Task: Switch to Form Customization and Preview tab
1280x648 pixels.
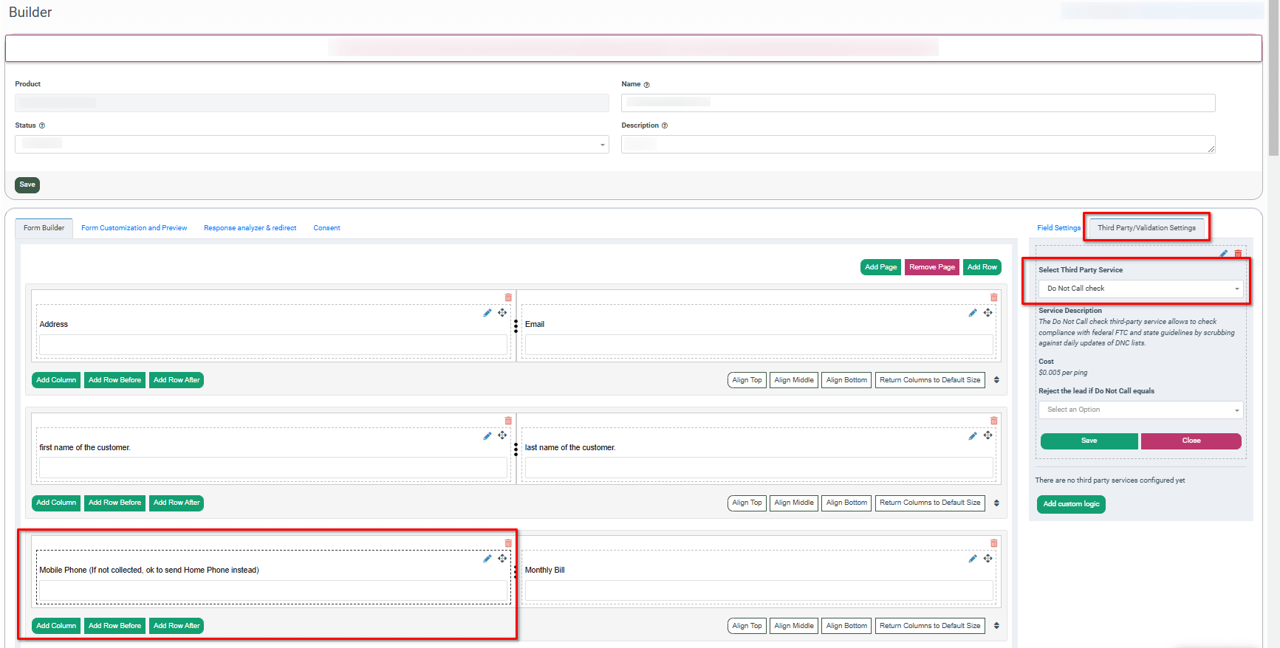Action: pos(134,228)
